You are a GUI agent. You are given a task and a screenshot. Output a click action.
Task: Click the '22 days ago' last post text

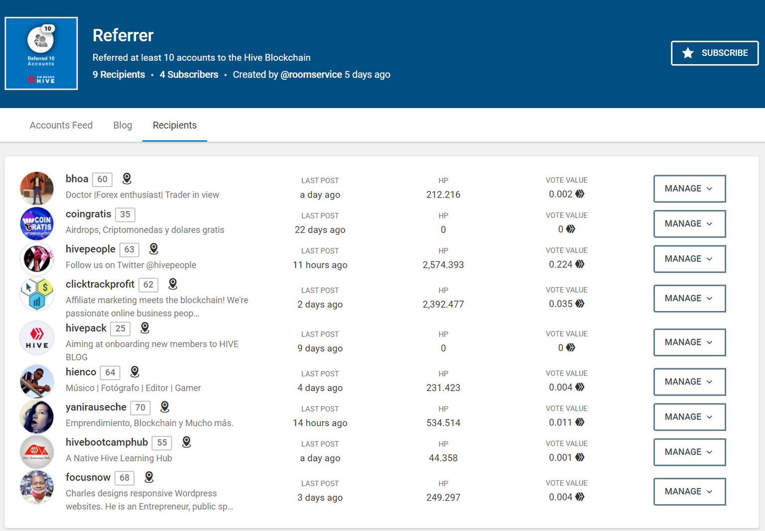tap(320, 230)
